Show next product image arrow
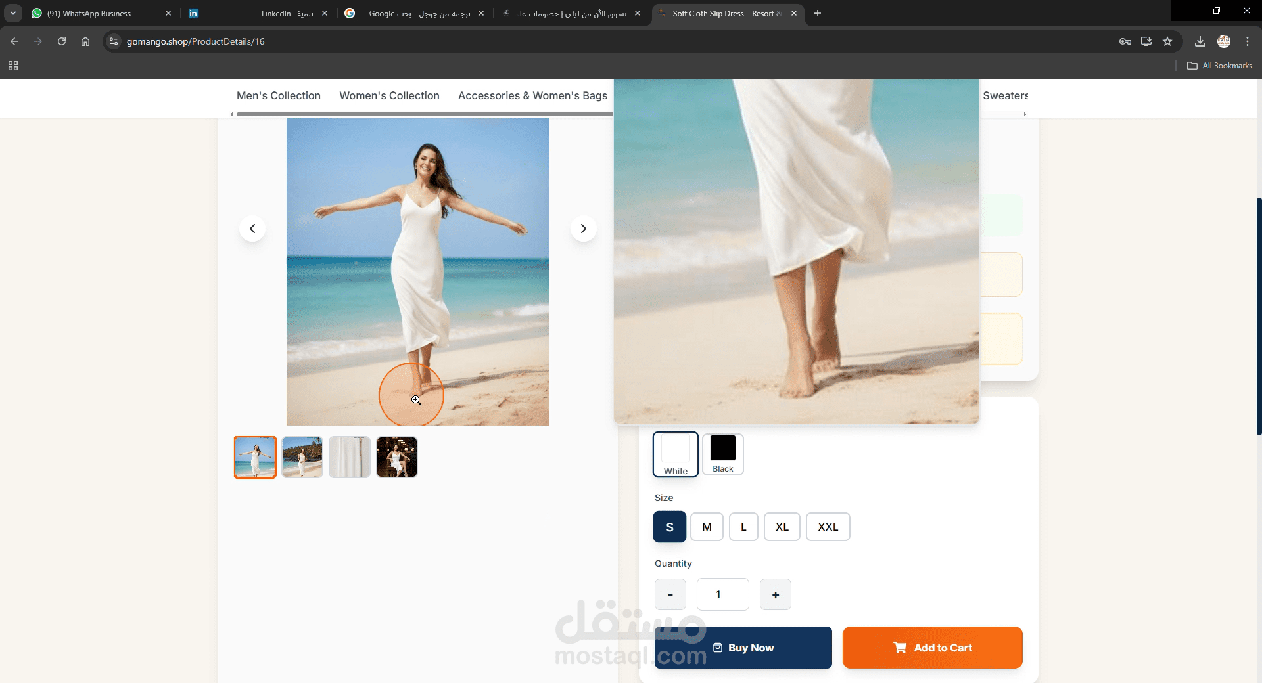 pos(583,229)
